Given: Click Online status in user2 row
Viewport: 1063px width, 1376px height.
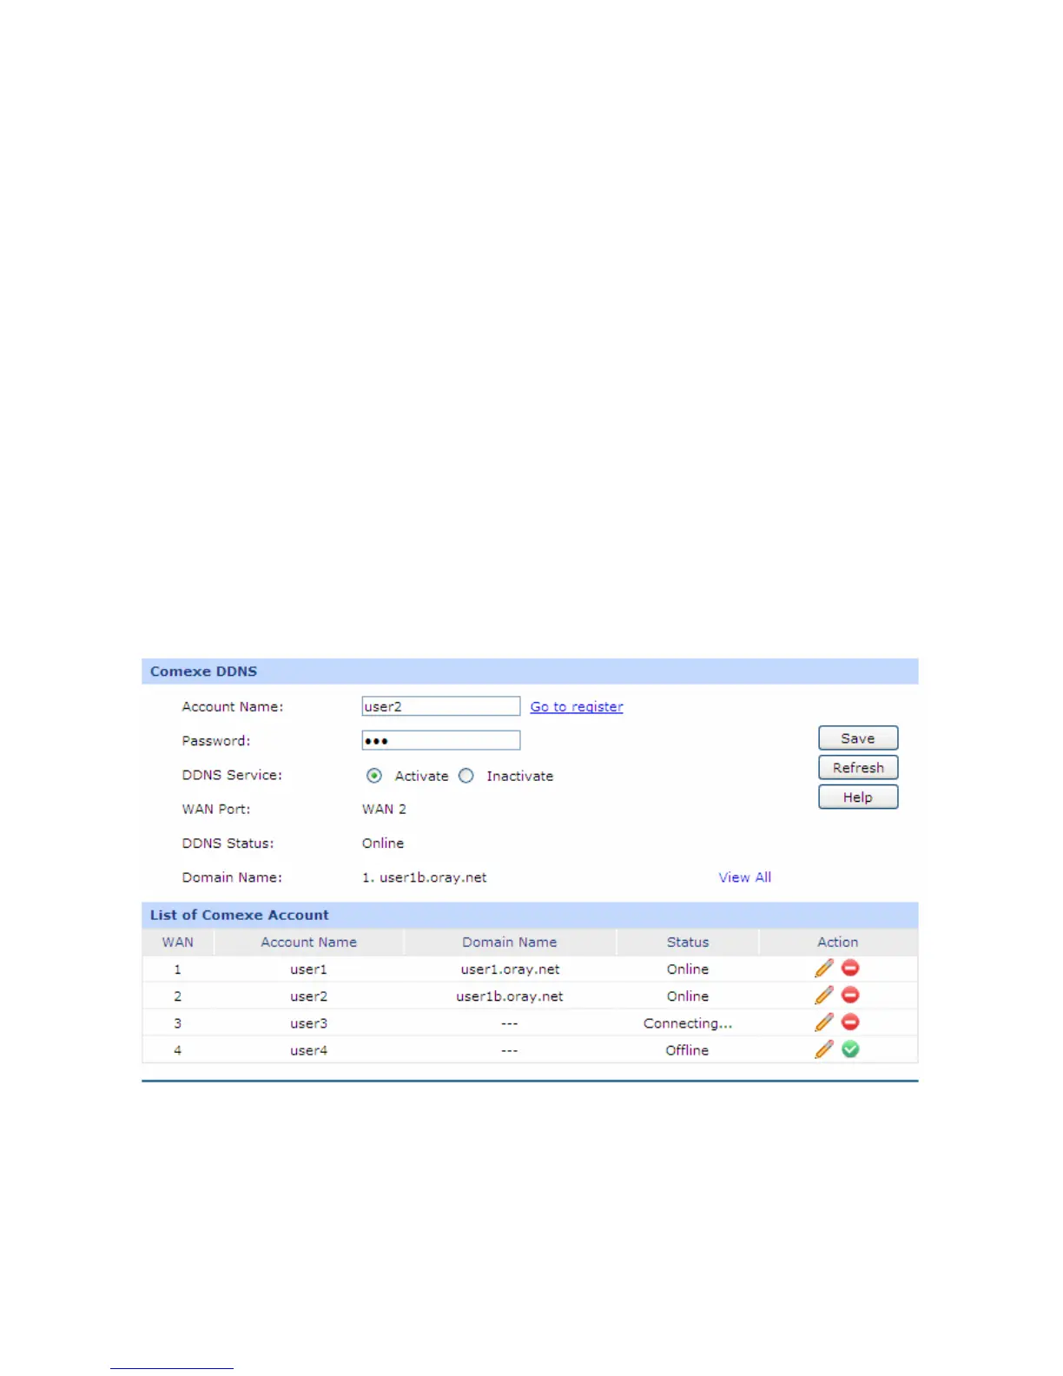Looking at the screenshot, I should pyautogui.click(x=688, y=996).
